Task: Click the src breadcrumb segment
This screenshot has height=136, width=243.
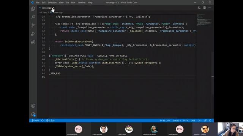Action: pyautogui.click(x=46, y=12)
